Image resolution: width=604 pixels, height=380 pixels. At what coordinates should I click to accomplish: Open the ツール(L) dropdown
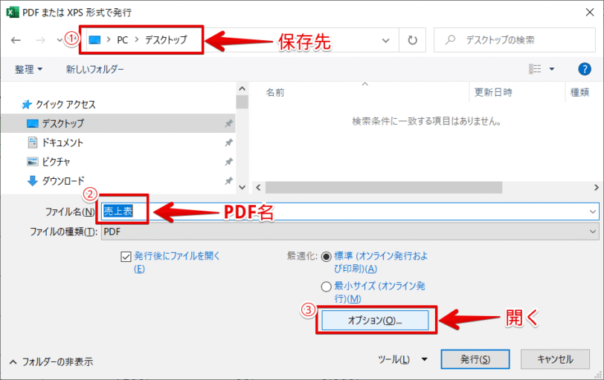(x=402, y=359)
